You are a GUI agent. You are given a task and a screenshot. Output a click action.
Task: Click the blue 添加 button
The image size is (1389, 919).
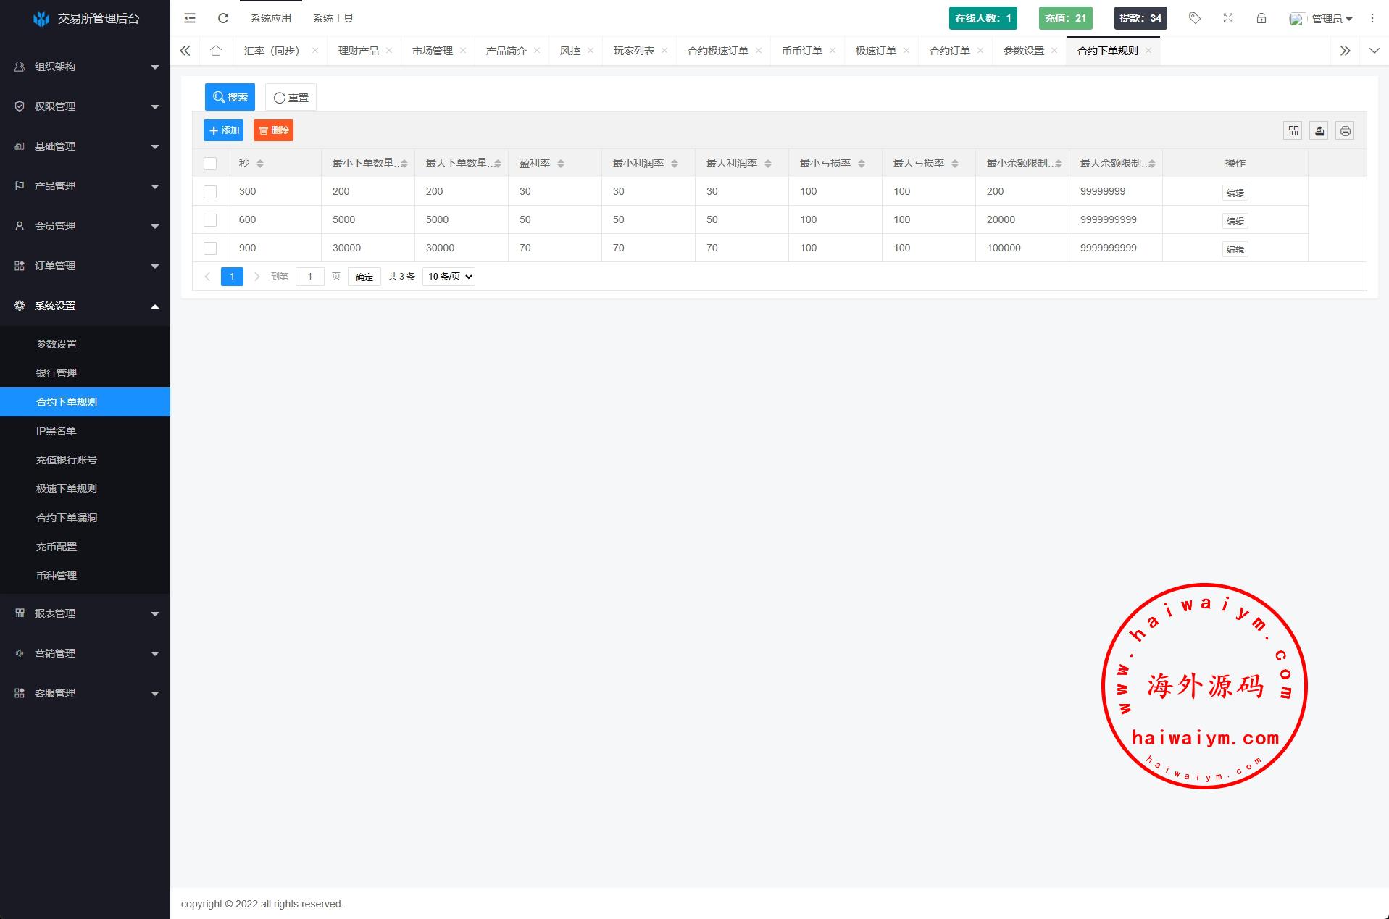(x=224, y=130)
